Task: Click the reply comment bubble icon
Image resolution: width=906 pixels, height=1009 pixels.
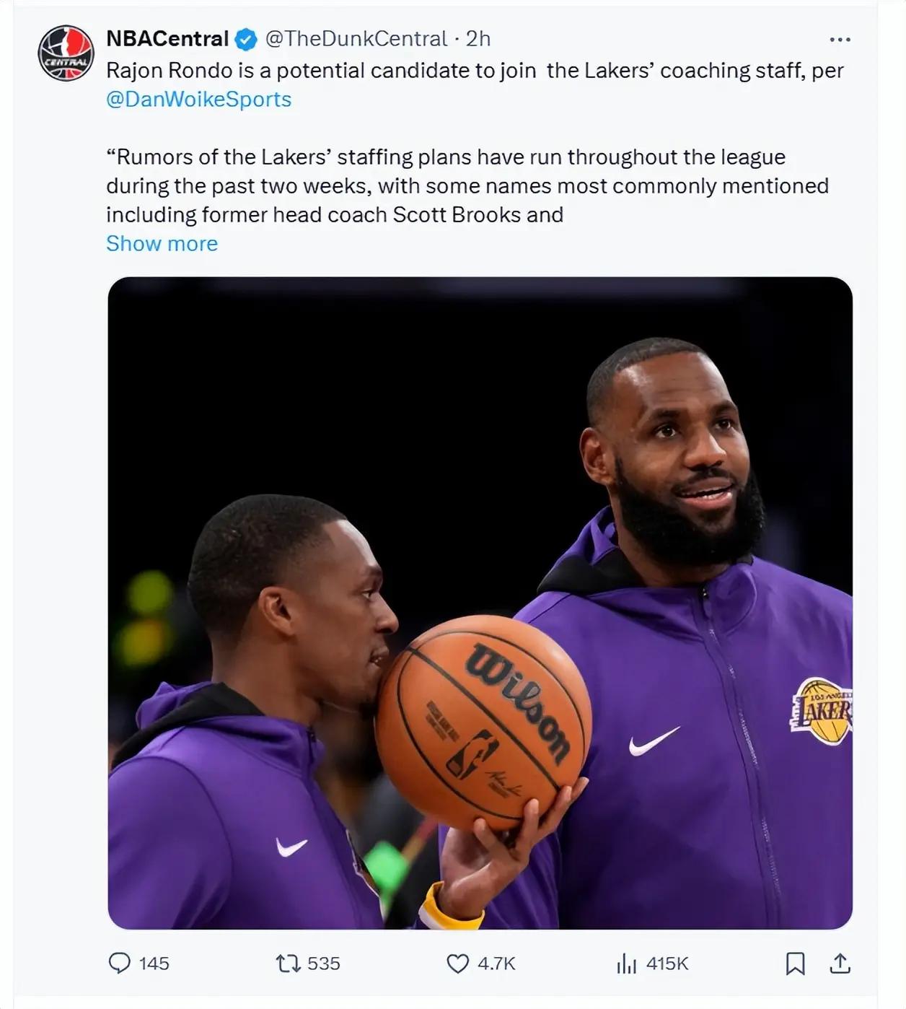Action: click(119, 963)
